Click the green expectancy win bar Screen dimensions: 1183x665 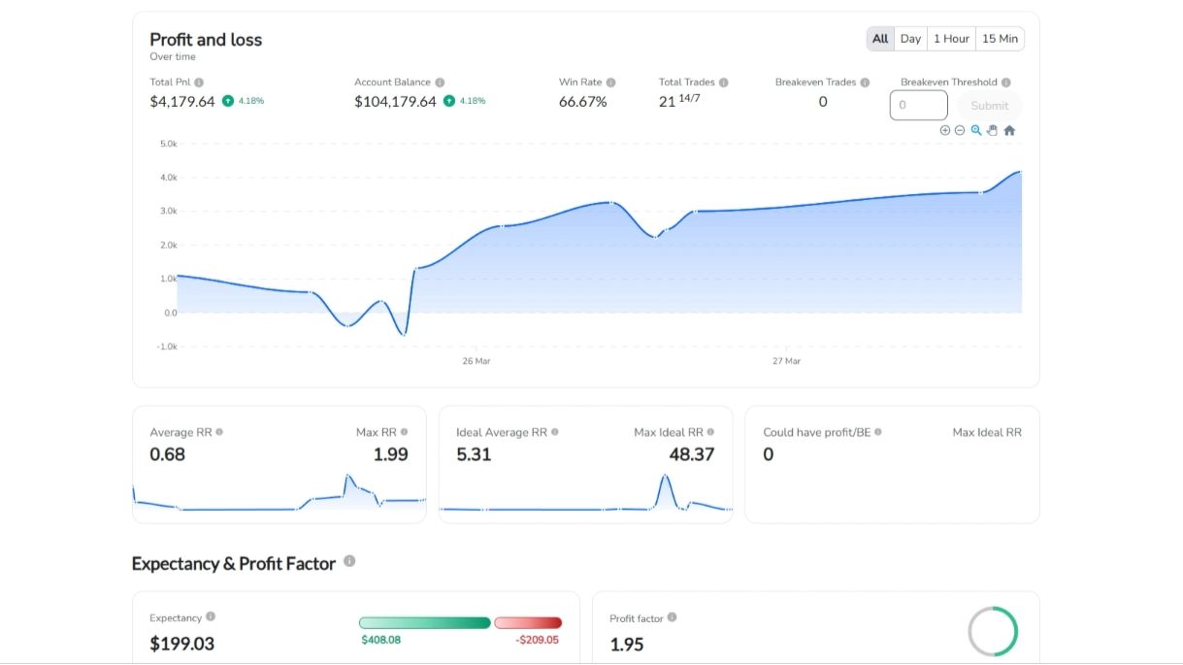(x=425, y=622)
